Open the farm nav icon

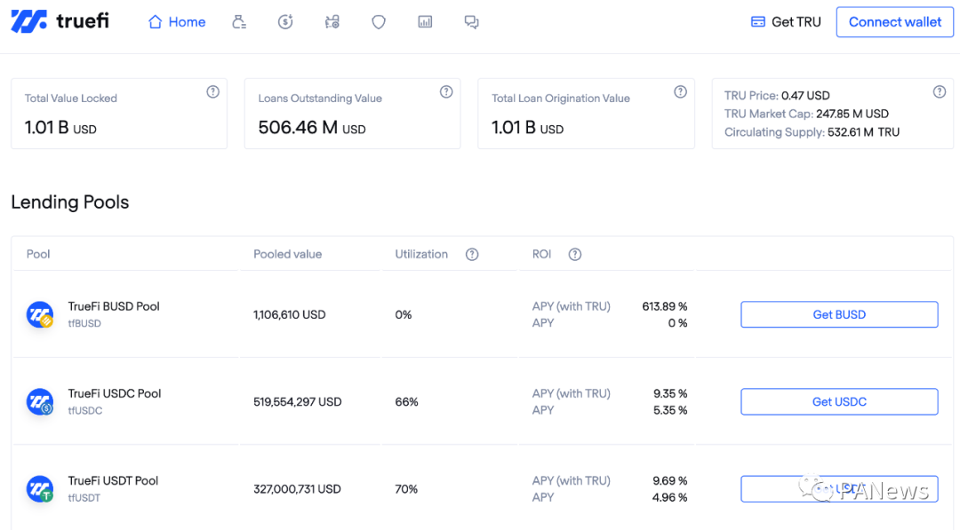coord(332,22)
